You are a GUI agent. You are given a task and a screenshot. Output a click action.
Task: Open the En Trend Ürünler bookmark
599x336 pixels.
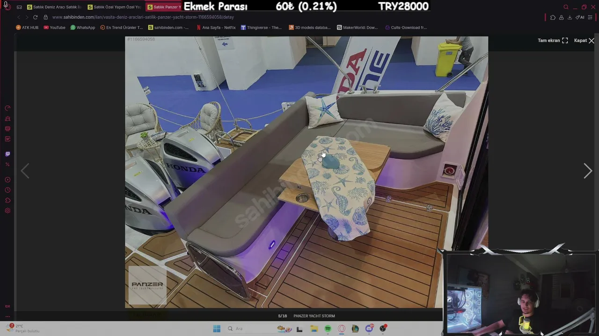pyautogui.click(x=122, y=28)
